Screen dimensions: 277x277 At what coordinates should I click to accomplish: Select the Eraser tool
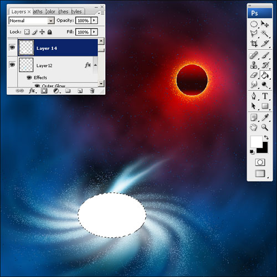(x=254, y=75)
